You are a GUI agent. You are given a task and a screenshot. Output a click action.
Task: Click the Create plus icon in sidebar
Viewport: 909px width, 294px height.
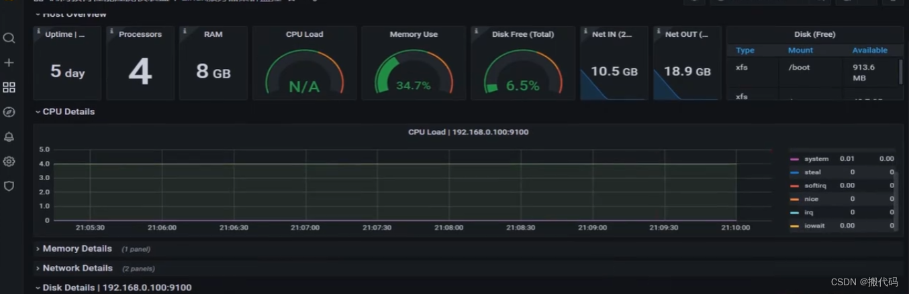pyautogui.click(x=9, y=63)
